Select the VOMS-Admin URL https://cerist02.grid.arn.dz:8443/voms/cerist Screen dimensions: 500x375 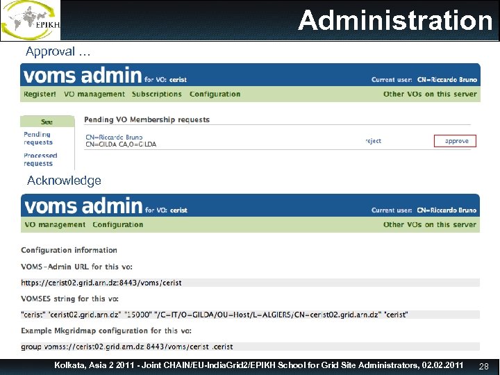pyautogui.click(x=250, y=283)
